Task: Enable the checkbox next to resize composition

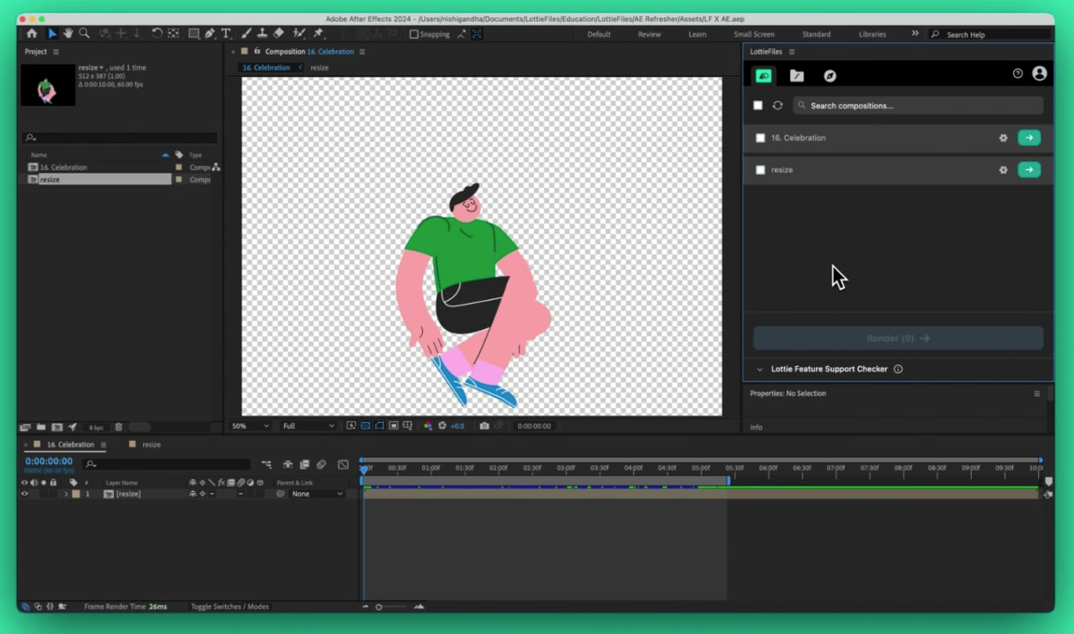Action: point(760,170)
